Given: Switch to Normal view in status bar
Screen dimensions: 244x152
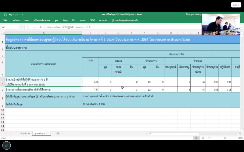Looking at the screenshot, I should click(x=196, y=138).
